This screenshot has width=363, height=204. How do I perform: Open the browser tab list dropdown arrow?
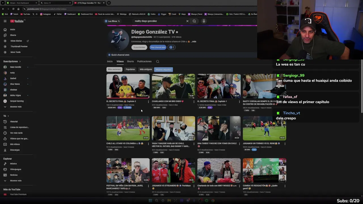tap(3, 3)
